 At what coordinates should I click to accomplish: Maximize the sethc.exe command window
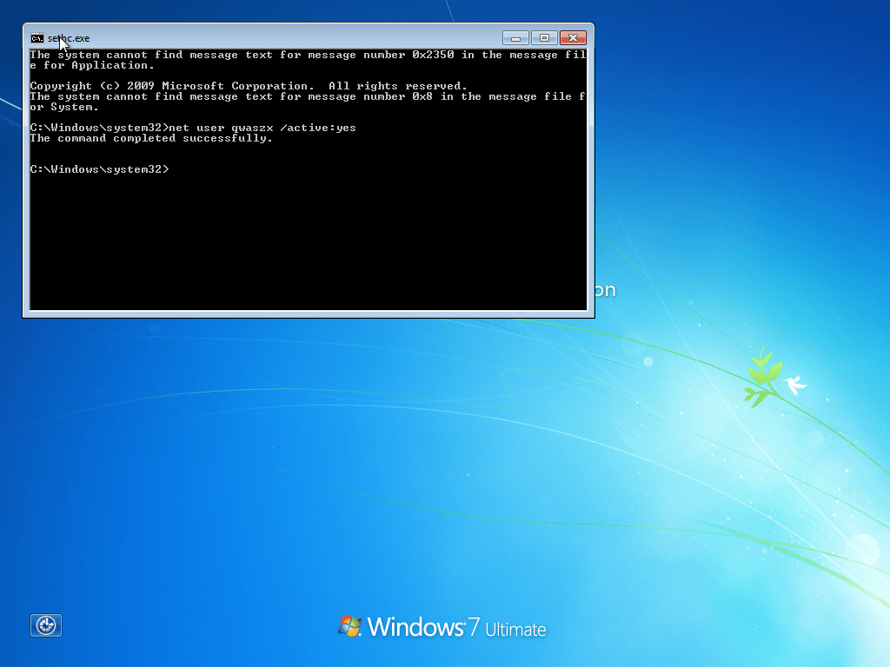tap(544, 38)
